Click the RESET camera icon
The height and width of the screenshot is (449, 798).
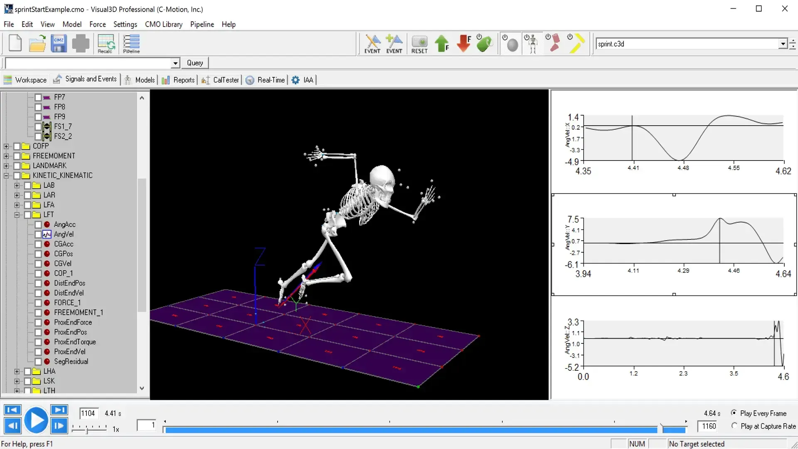coord(419,44)
